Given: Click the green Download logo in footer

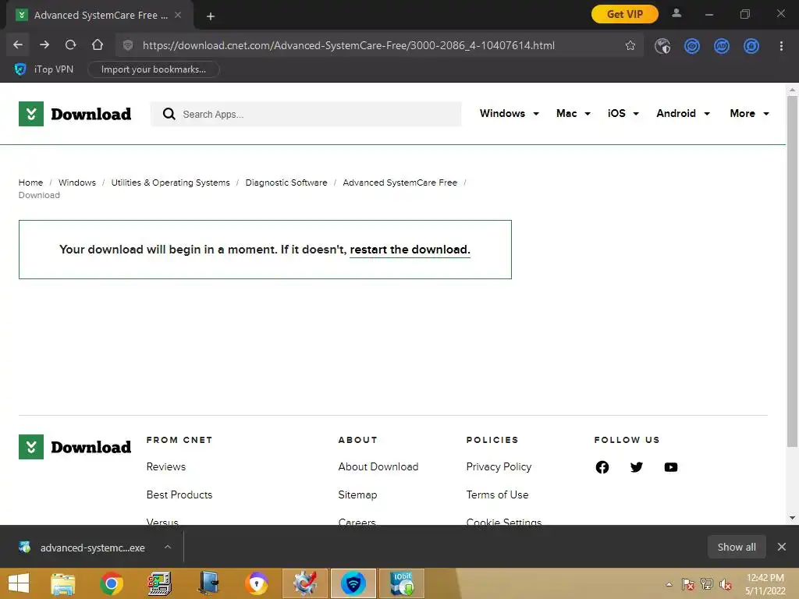Looking at the screenshot, I should [x=75, y=447].
